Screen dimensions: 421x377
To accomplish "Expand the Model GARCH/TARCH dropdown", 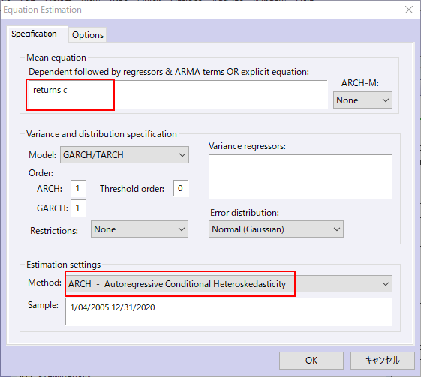I will click(125, 154).
